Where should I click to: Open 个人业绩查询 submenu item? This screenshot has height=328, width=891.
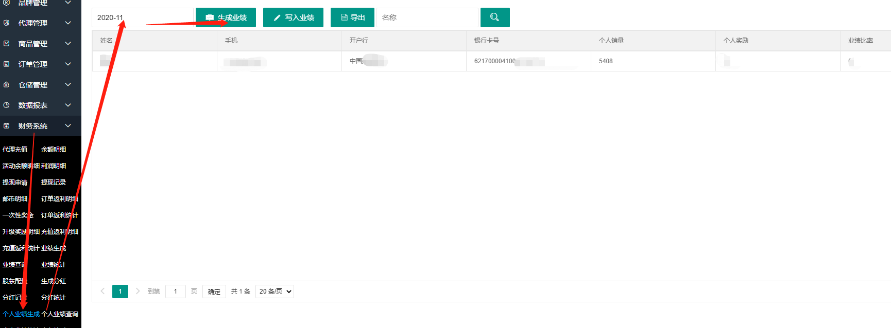point(60,314)
